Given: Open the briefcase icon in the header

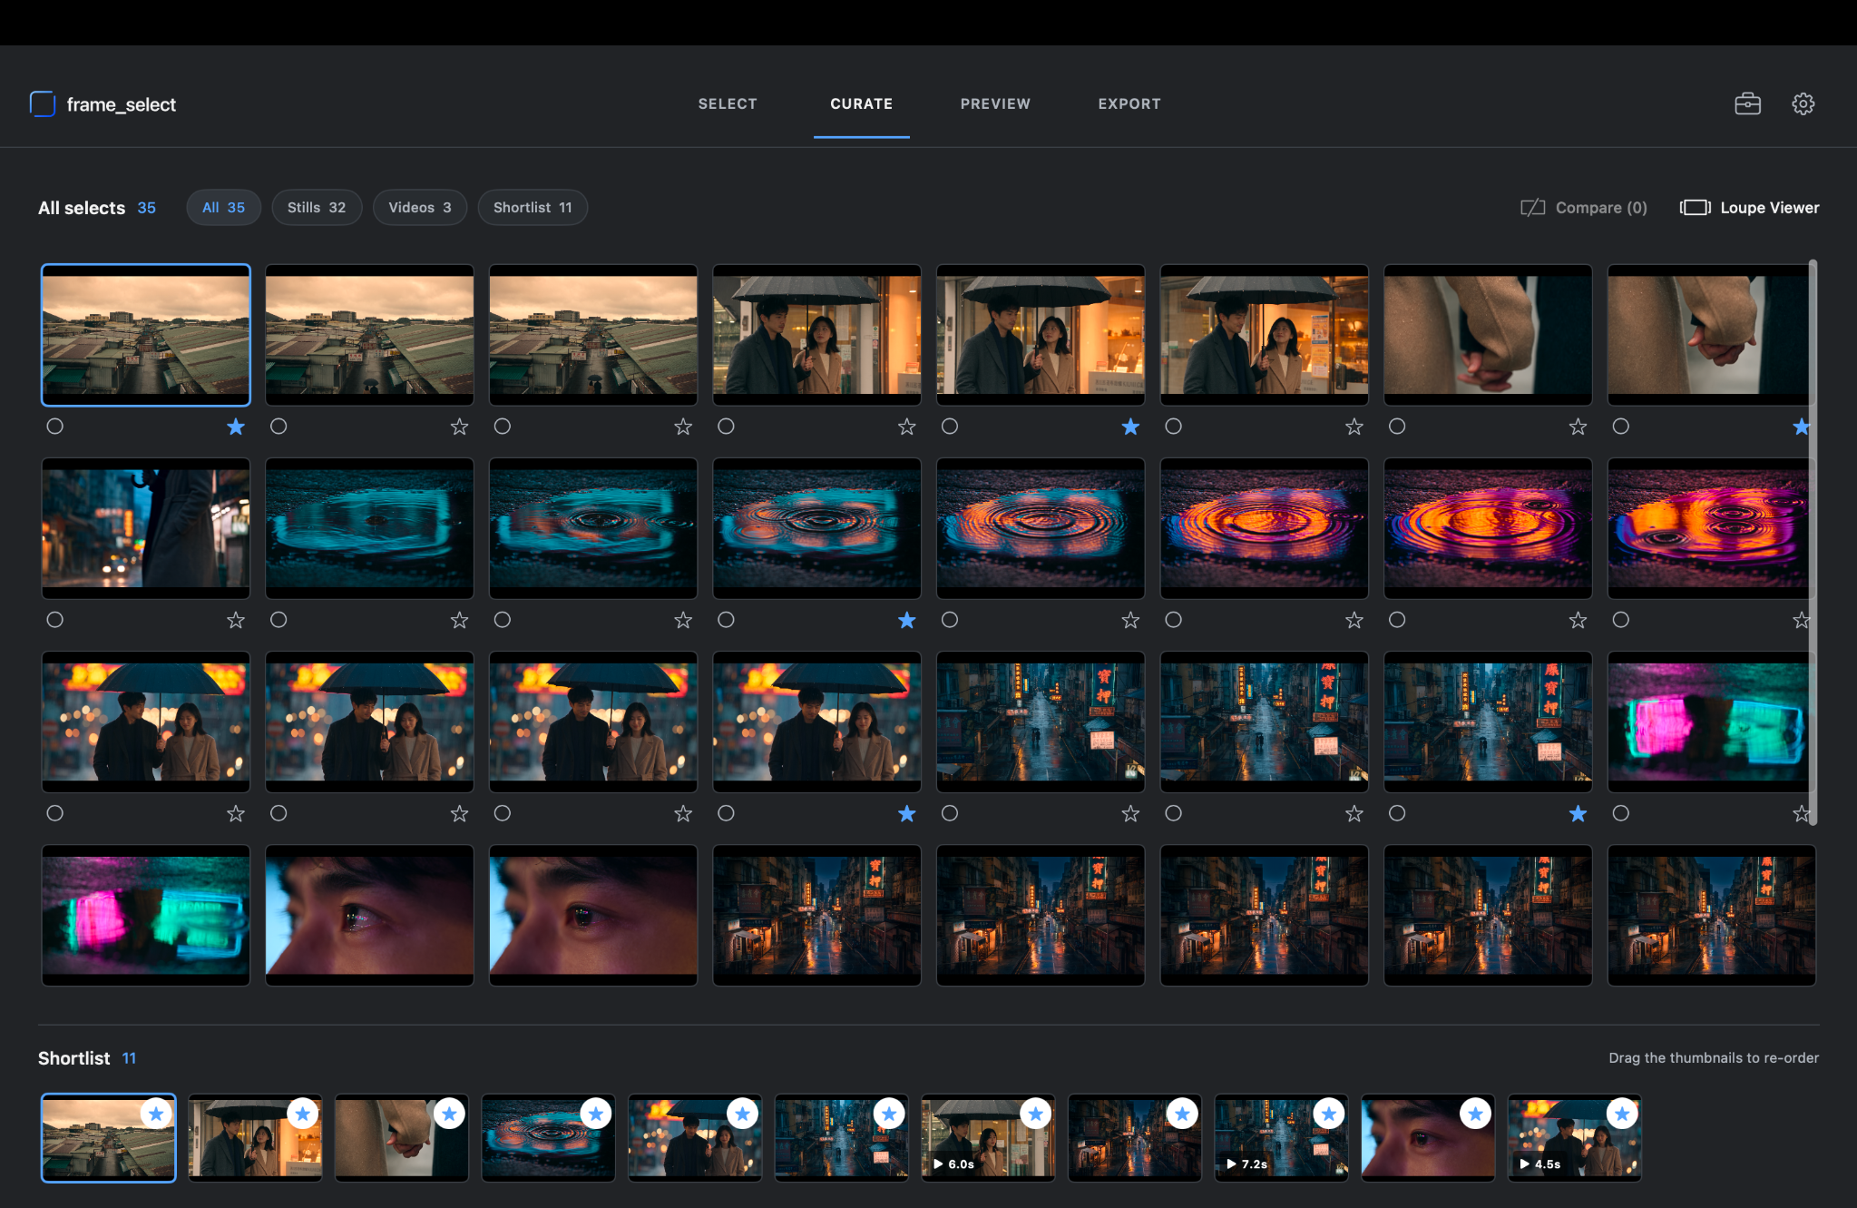Looking at the screenshot, I should click(x=1747, y=104).
